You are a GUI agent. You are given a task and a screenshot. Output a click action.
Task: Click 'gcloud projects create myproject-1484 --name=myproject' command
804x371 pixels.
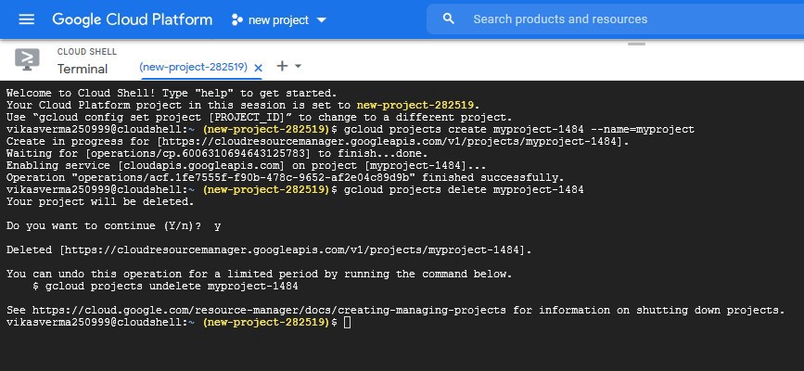pyautogui.click(x=519, y=129)
